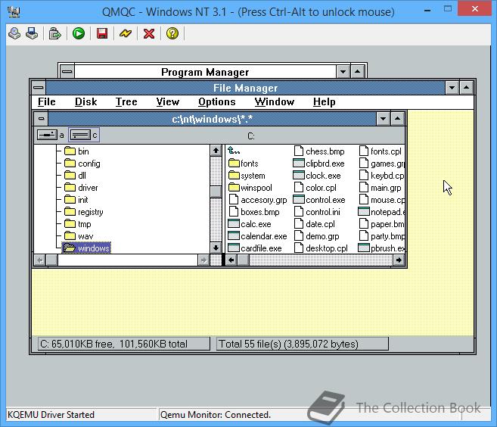The image size is (497, 427).
Task: Open the Tree menu
Action: pos(126,102)
